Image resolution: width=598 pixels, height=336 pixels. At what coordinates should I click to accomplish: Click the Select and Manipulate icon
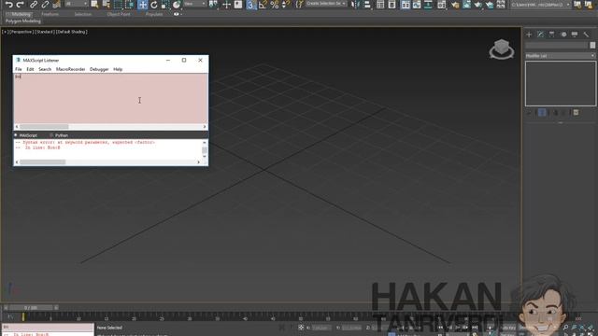coord(226,5)
